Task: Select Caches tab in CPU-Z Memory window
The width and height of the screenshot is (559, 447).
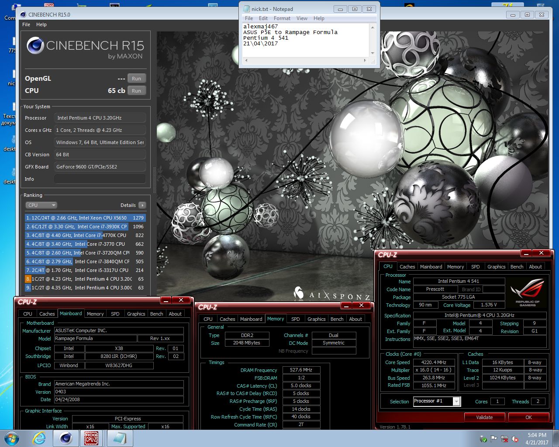Action: point(227,319)
